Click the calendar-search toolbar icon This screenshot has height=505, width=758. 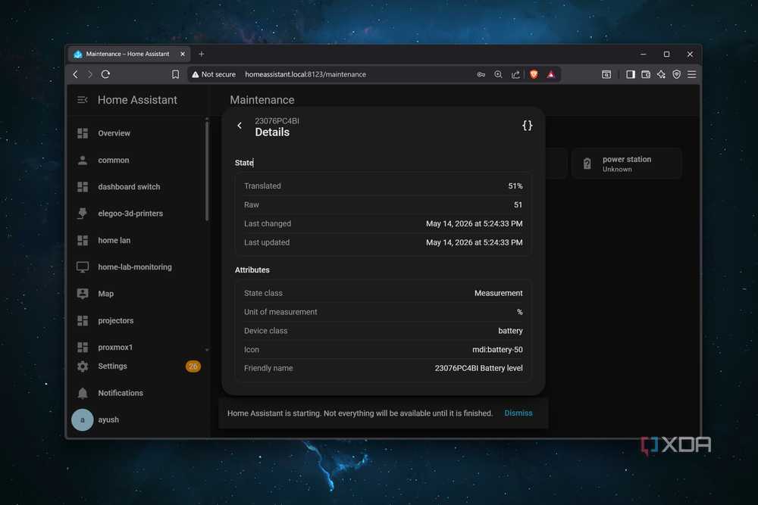606,74
